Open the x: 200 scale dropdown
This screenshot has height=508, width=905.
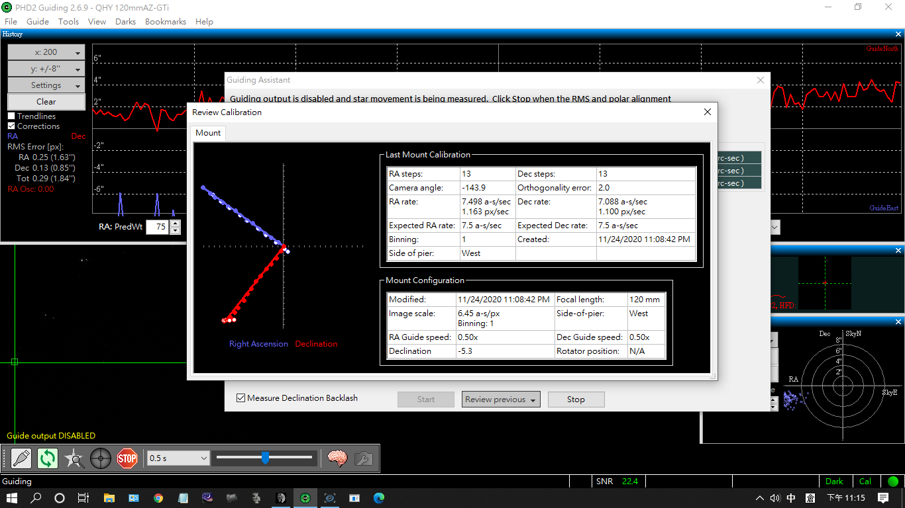pyautogui.click(x=46, y=52)
